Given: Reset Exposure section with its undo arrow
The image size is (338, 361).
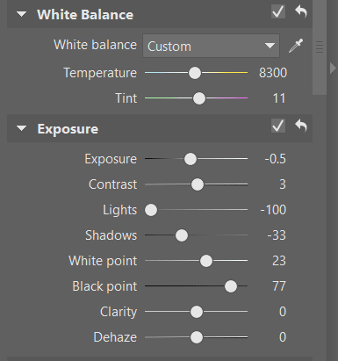Looking at the screenshot, I should click(301, 126).
